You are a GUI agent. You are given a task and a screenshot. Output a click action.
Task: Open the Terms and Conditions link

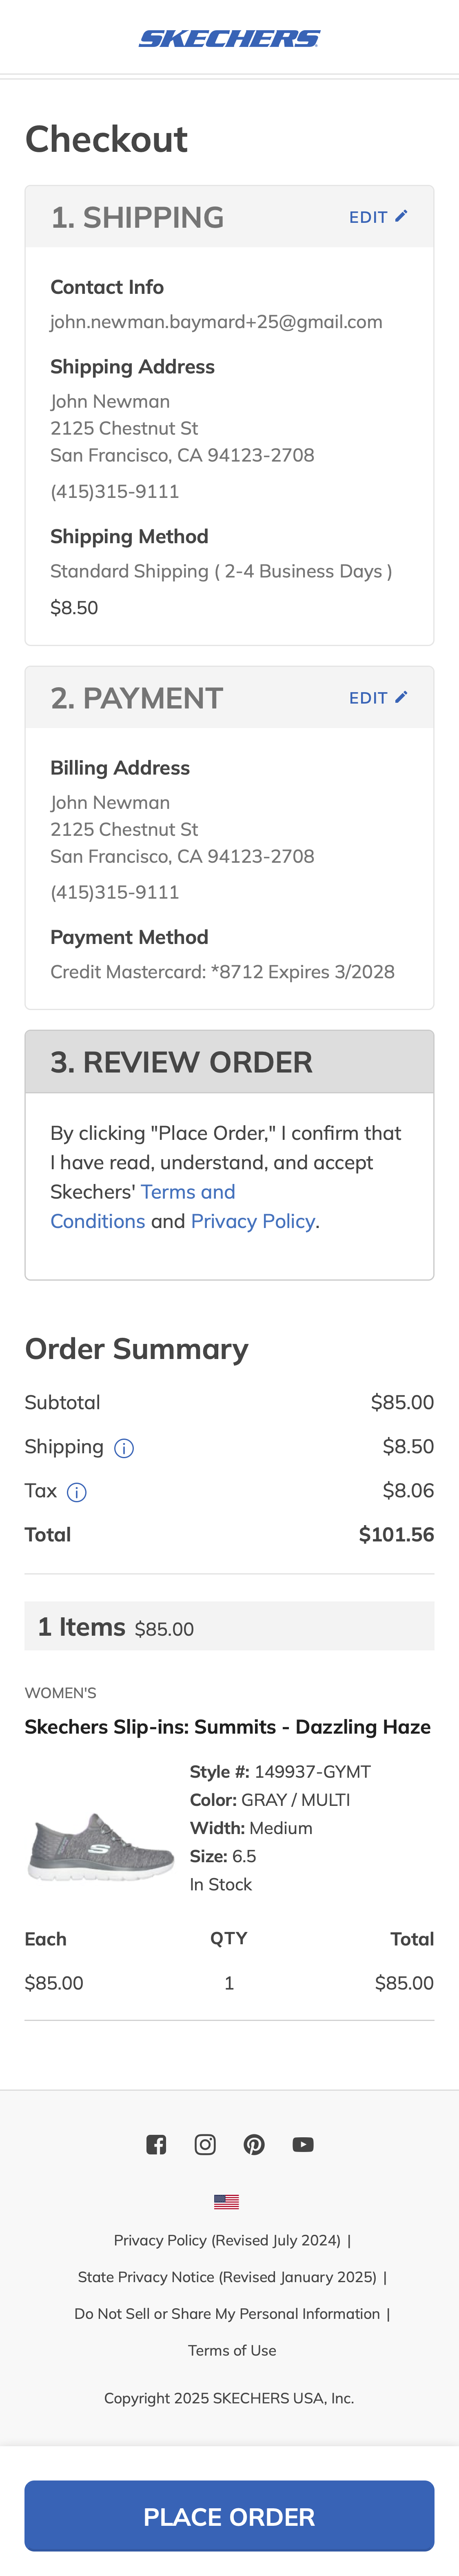188,1192
